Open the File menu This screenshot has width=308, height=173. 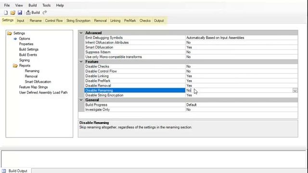[7, 5]
